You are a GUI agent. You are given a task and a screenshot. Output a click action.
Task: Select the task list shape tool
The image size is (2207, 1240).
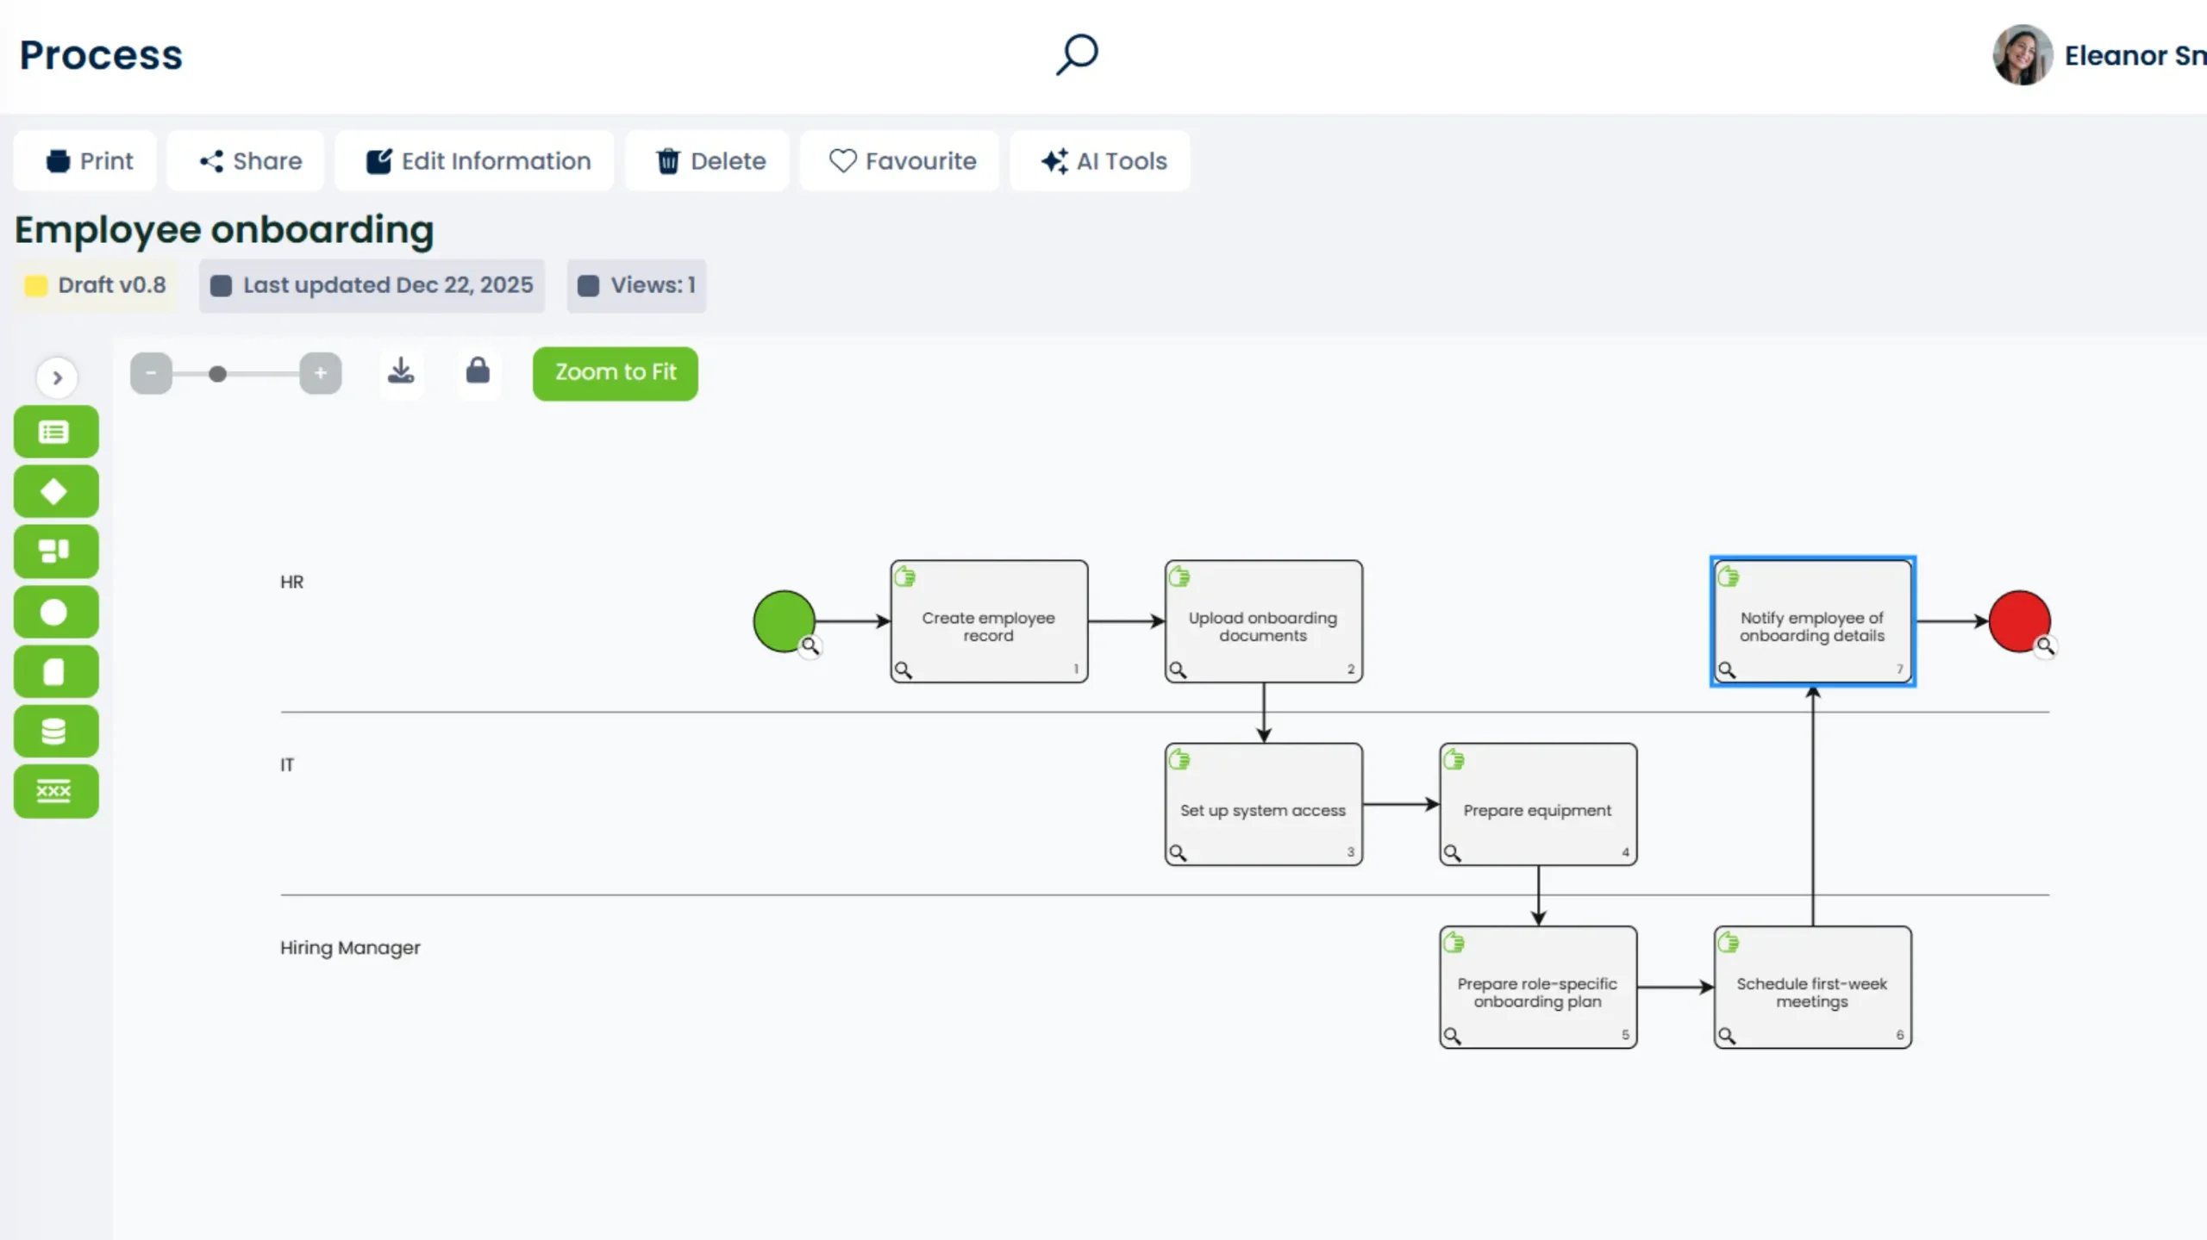coord(55,432)
